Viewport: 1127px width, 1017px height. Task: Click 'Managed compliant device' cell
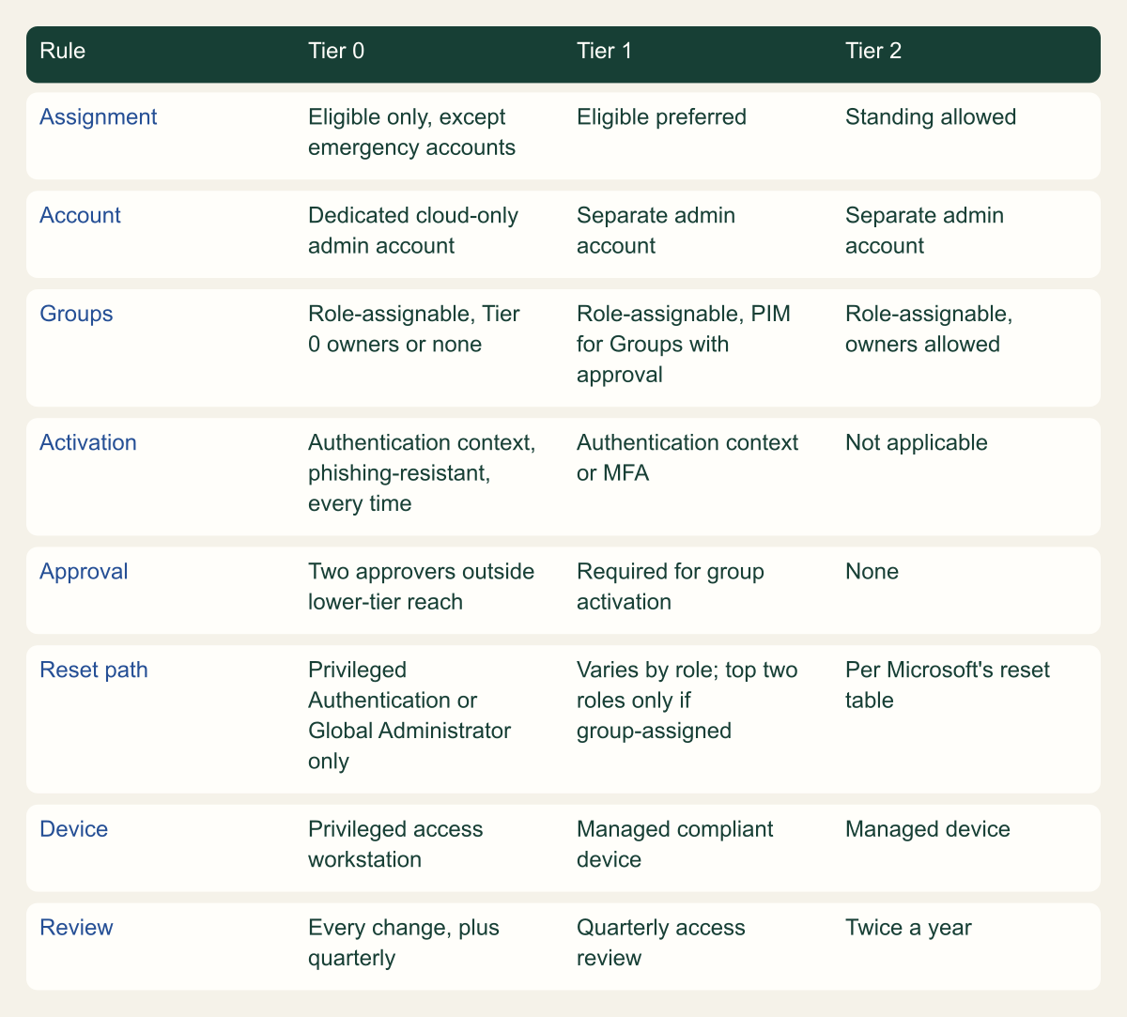coord(675,844)
